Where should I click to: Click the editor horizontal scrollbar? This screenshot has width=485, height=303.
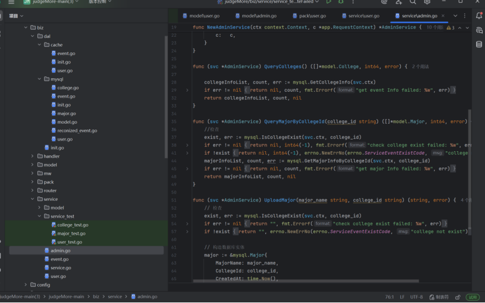tap(306, 281)
